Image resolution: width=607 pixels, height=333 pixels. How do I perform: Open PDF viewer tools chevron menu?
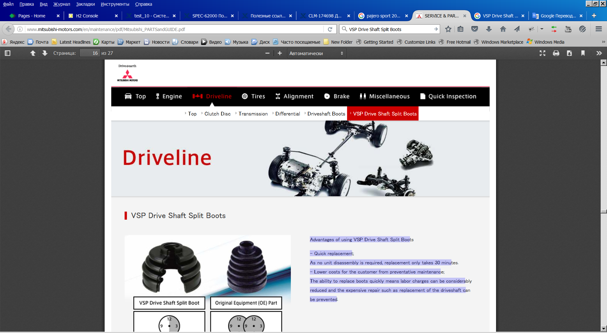point(599,53)
